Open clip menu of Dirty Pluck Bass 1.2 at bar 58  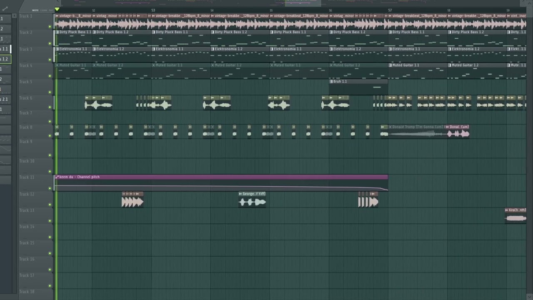450,32
